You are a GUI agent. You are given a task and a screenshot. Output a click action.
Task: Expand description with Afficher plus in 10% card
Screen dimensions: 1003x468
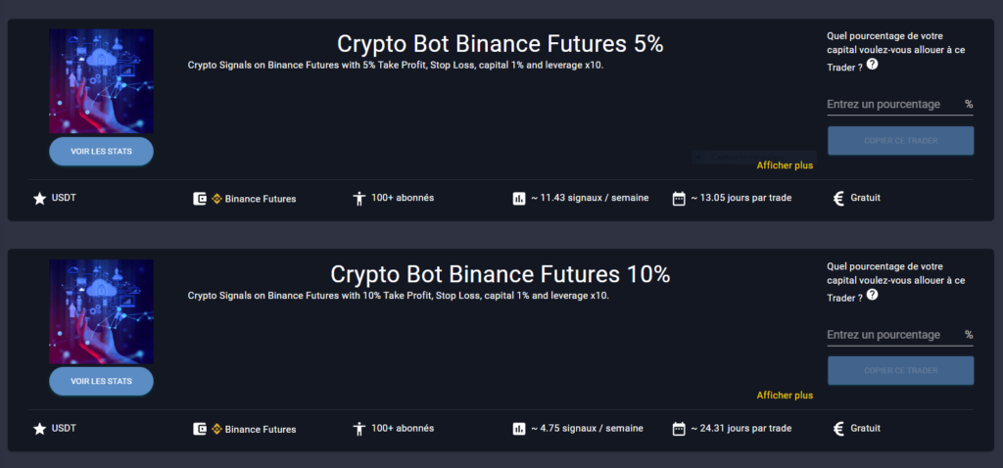(785, 396)
